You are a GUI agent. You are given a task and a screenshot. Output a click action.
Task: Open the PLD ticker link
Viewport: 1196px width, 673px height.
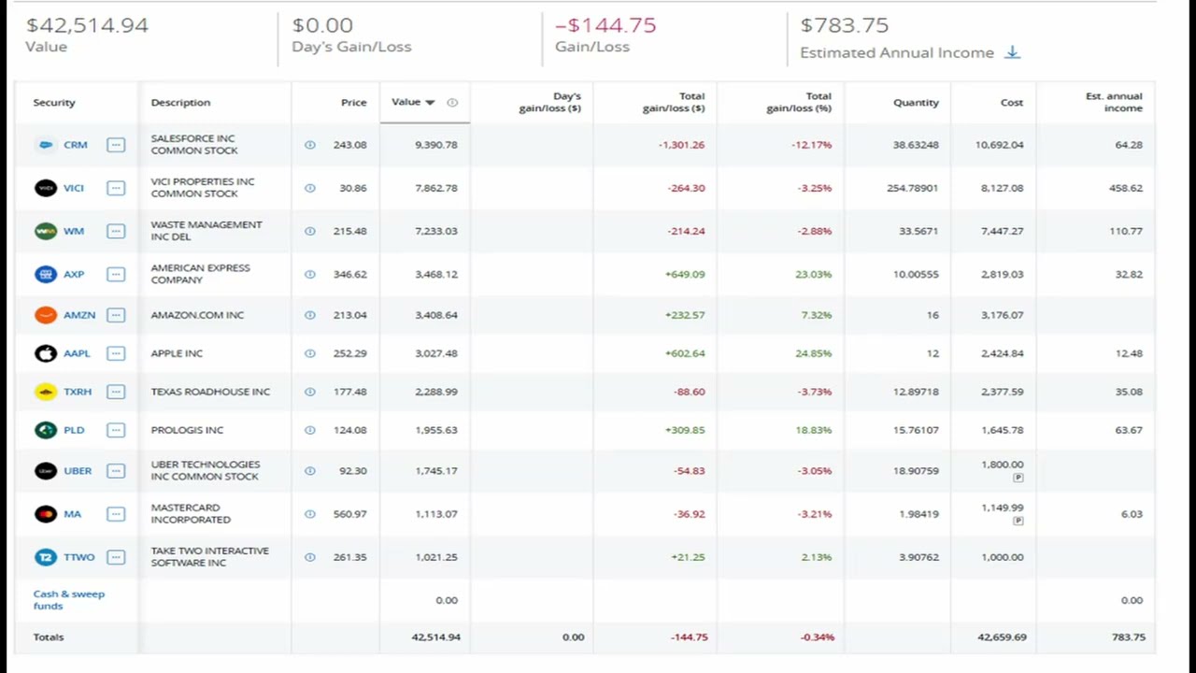click(74, 430)
